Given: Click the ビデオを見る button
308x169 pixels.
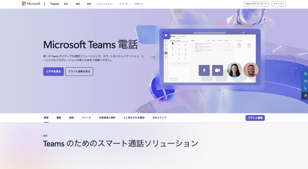Looking at the screenshot, I should [x=54, y=71].
